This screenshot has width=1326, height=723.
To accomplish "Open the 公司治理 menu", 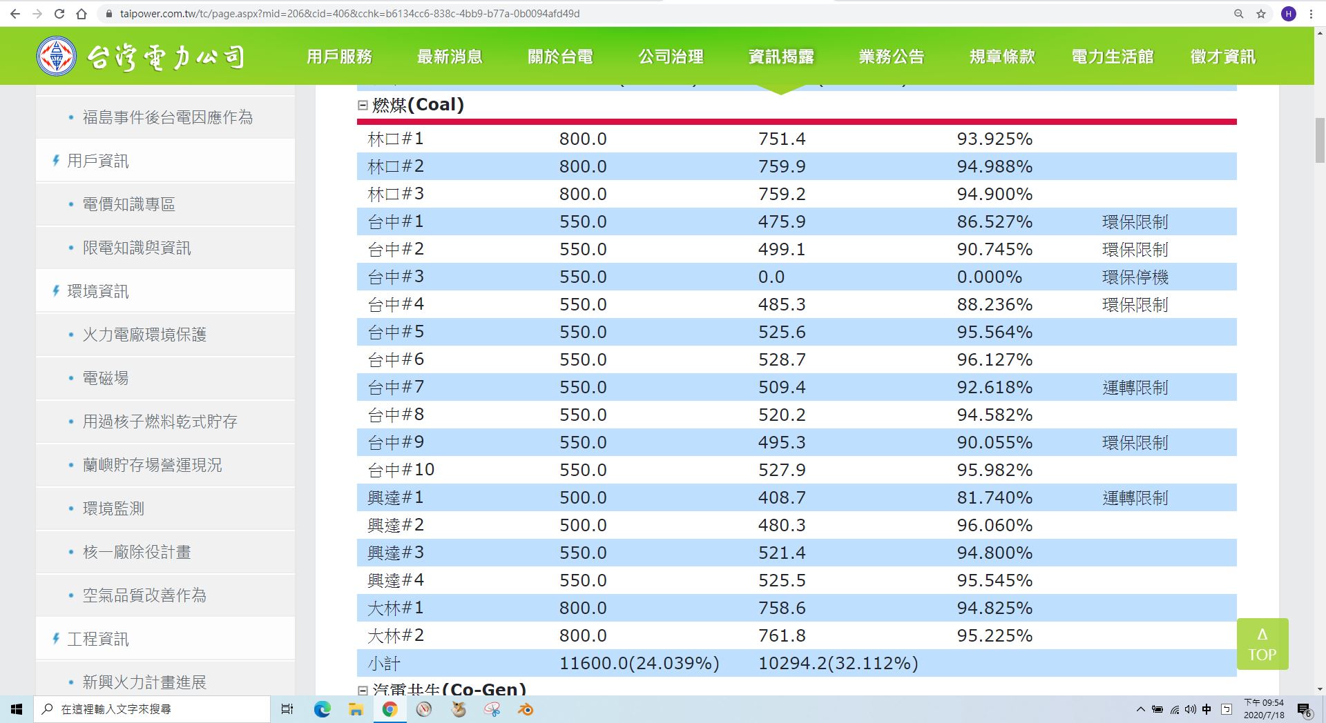I will (x=671, y=57).
